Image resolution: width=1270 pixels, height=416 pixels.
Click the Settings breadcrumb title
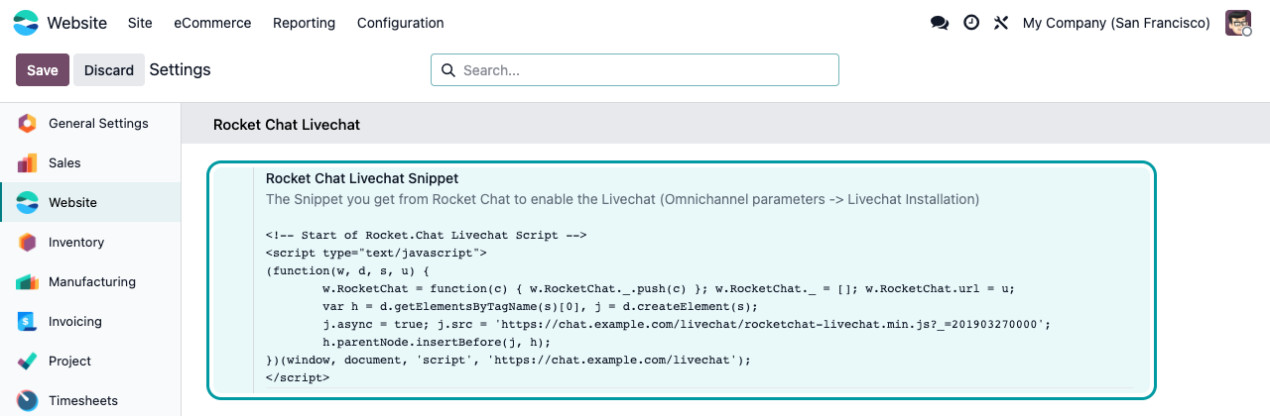coord(180,70)
